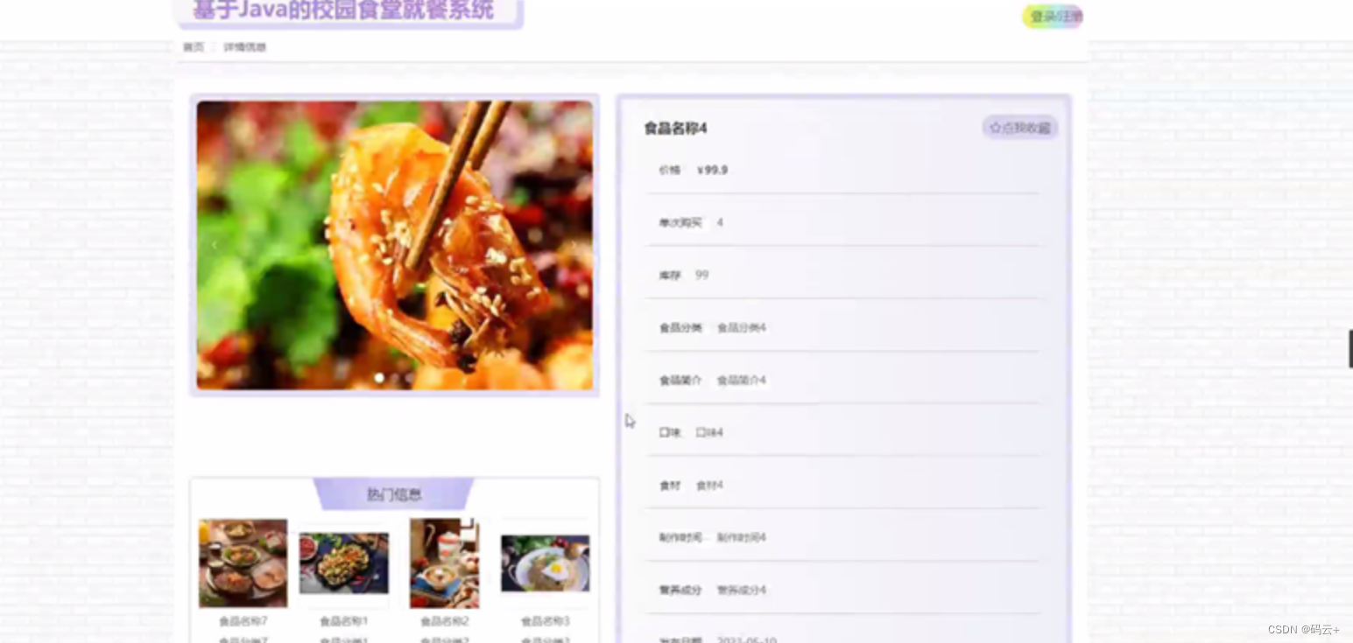This screenshot has width=1353, height=643.
Task: Click the 食材4 value
Action: pos(709,485)
